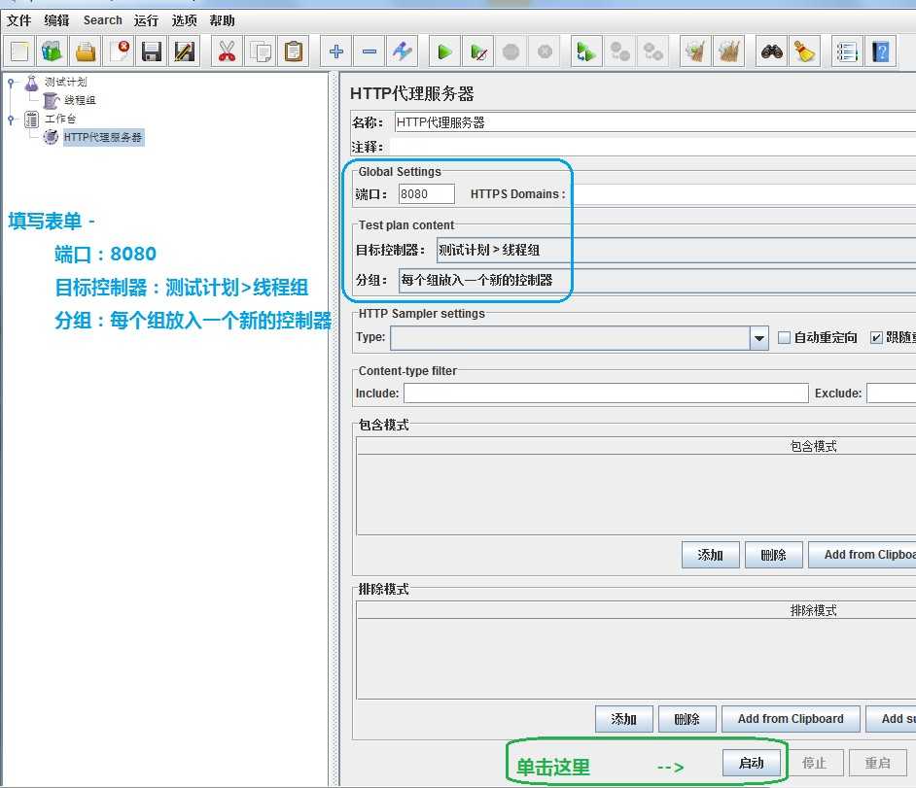Image resolution: width=916 pixels, height=788 pixels.
Task: Click the New test plan icon
Action: click(x=19, y=51)
